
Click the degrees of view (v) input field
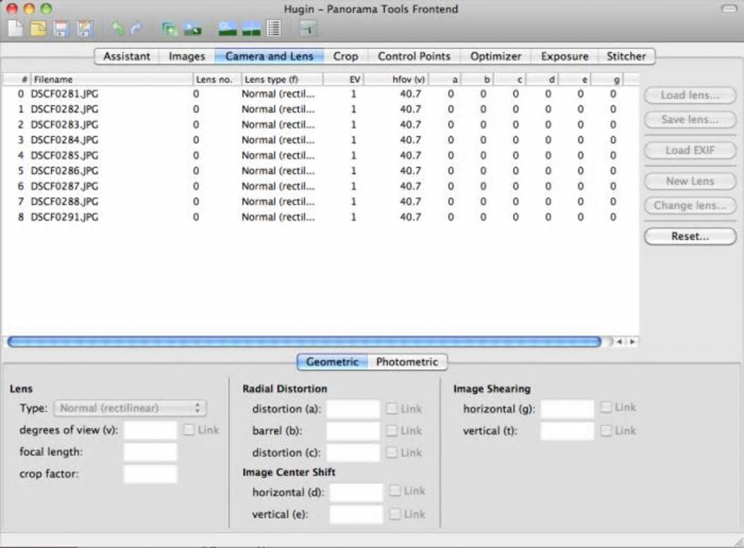(x=150, y=431)
